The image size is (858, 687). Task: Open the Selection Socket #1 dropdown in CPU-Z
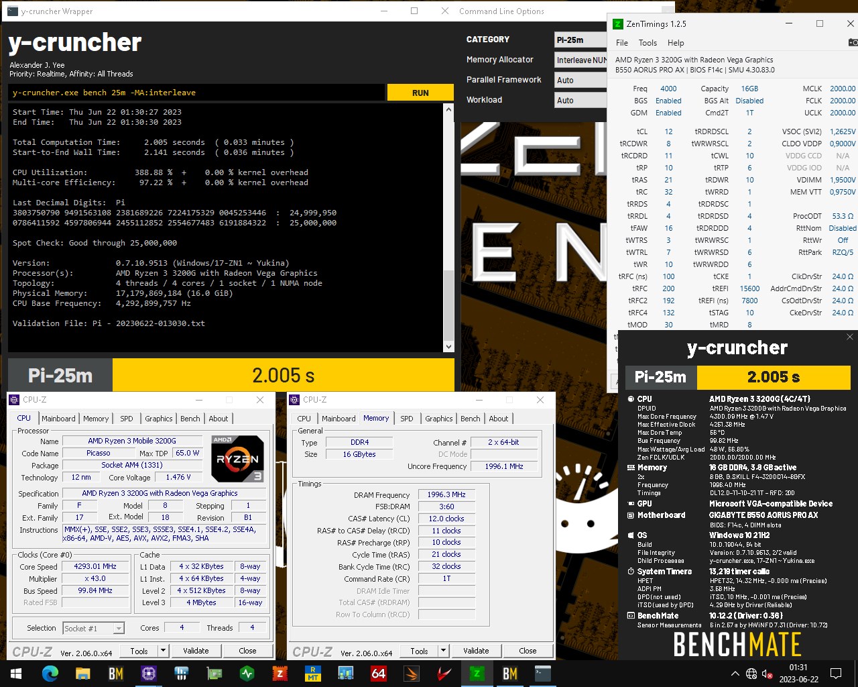94,628
